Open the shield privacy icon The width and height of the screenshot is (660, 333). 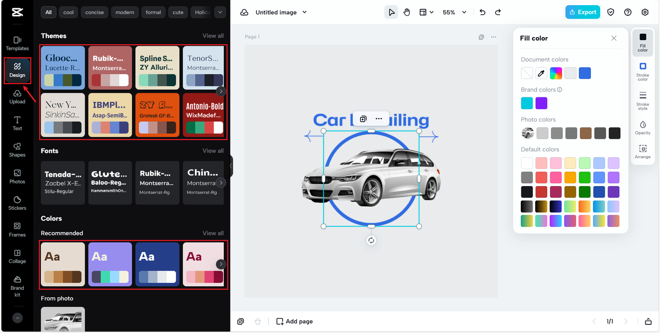tap(611, 12)
